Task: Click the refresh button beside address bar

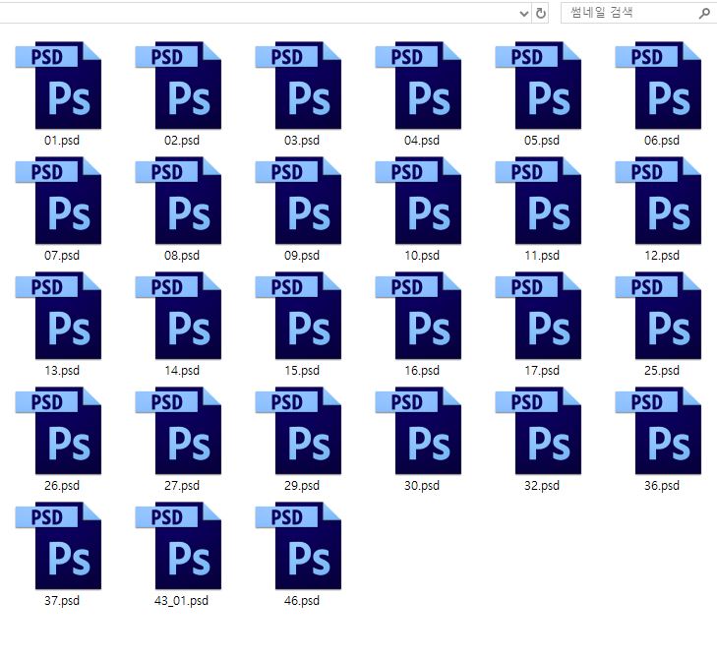Action: [x=541, y=13]
